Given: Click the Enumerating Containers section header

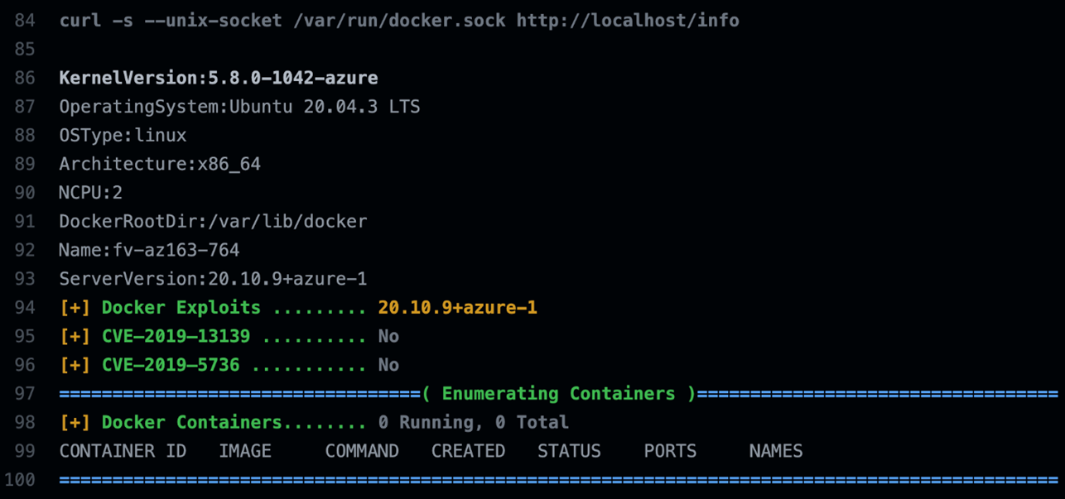Looking at the screenshot, I should (558, 394).
